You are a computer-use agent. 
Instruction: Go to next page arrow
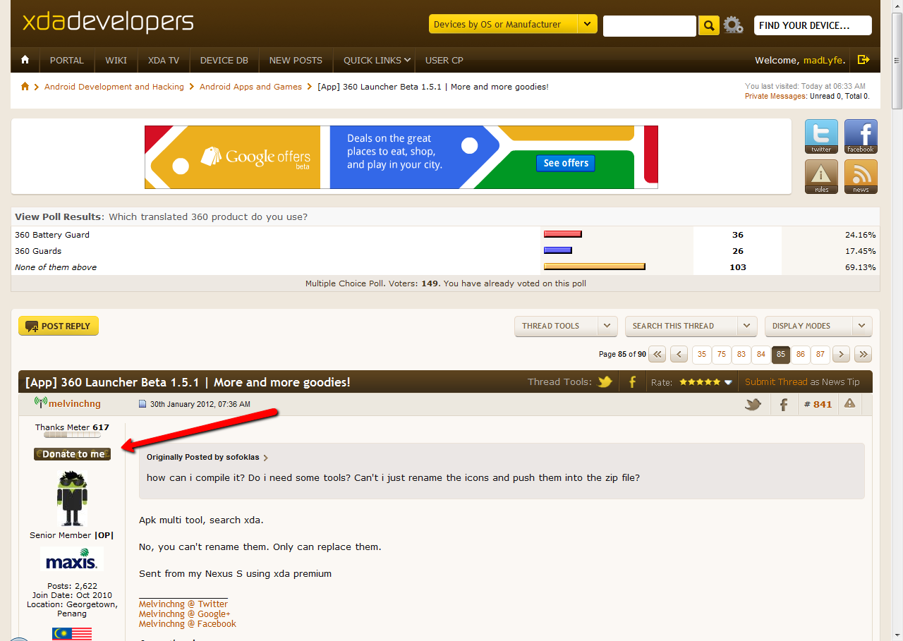(841, 354)
